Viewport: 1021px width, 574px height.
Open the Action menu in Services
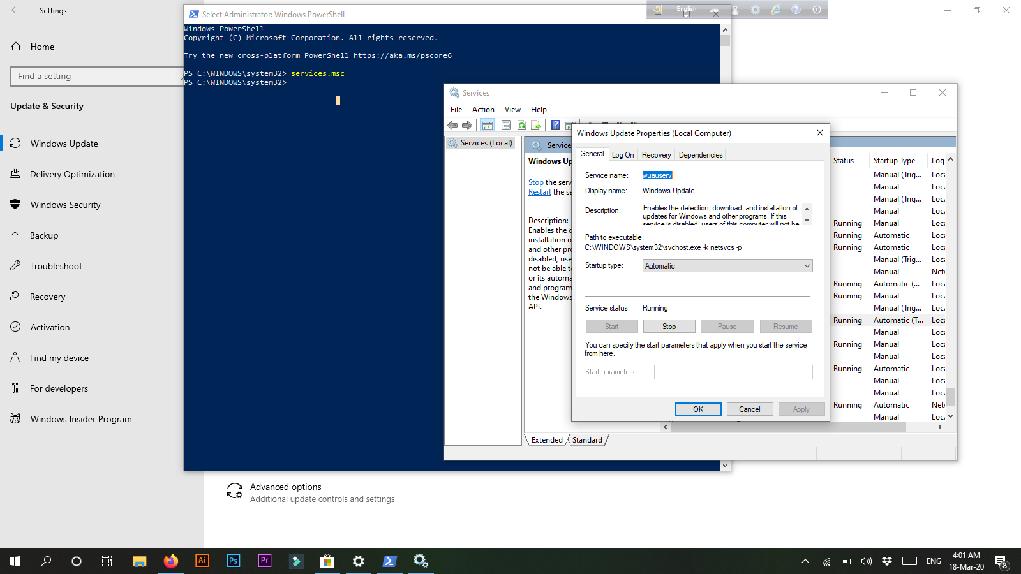point(483,110)
